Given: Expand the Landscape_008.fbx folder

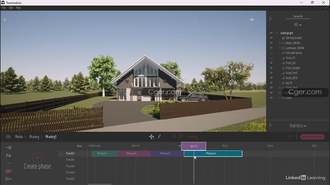Looking at the screenshot, I should 279,48.
